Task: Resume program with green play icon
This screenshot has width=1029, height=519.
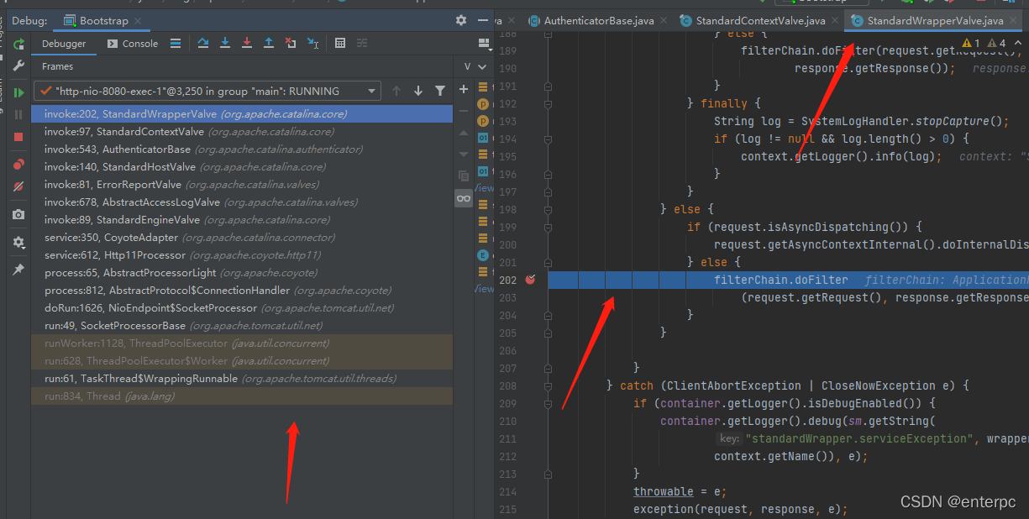Action: click(x=18, y=92)
